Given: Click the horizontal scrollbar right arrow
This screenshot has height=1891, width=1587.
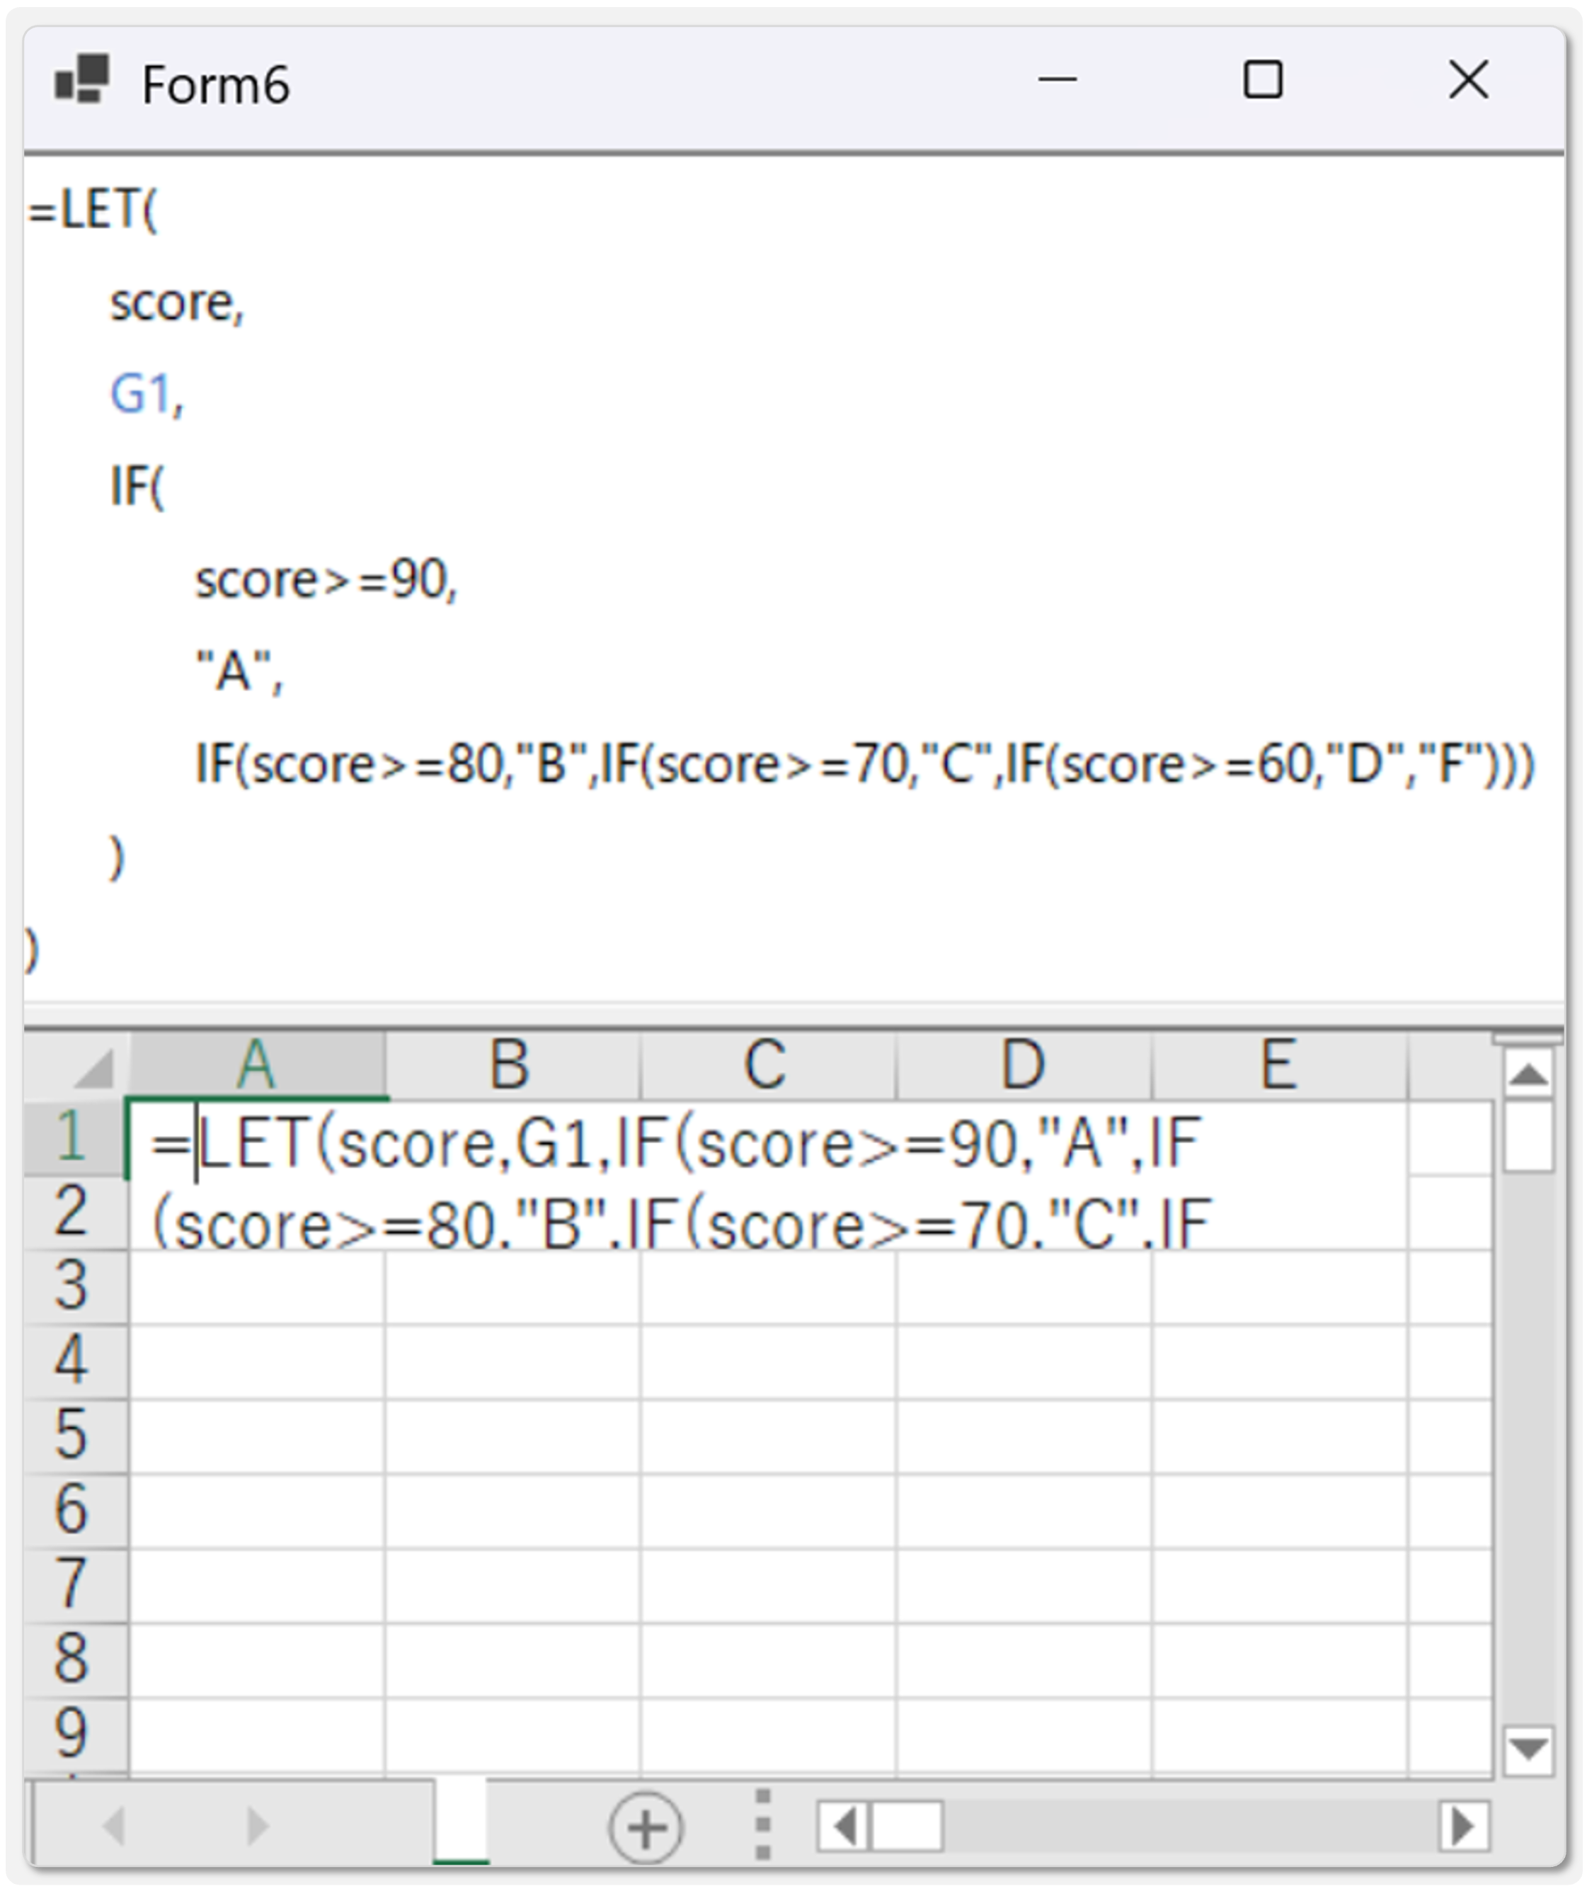Looking at the screenshot, I should (x=1463, y=1827).
